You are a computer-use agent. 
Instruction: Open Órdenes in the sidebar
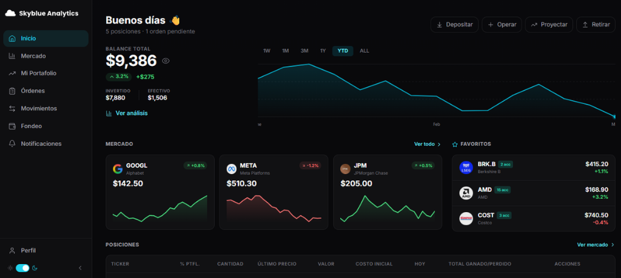pyautogui.click(x=46, y=91)
